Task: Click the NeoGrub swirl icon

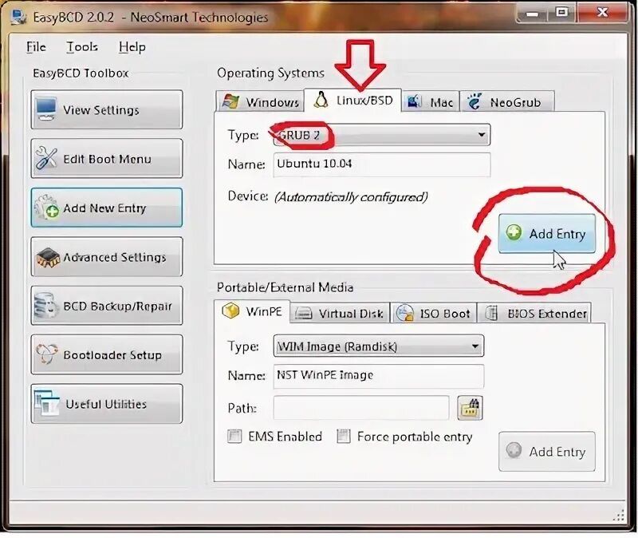Action: point(474,101)
